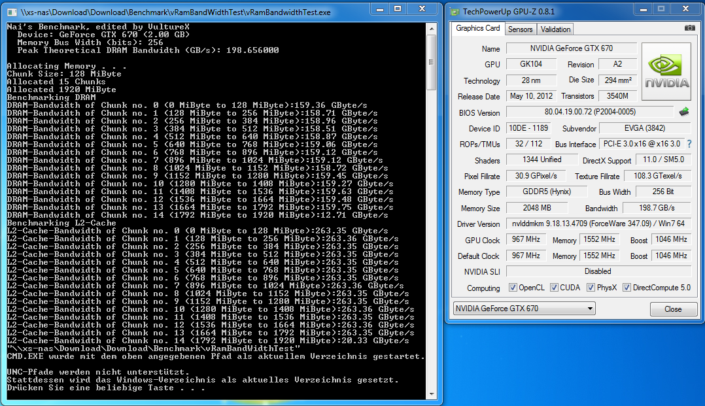Click the Transistors field showing 3540M
Image resolution: width=705 pixels, height=406 pixels.
click(x=618, y=95)
